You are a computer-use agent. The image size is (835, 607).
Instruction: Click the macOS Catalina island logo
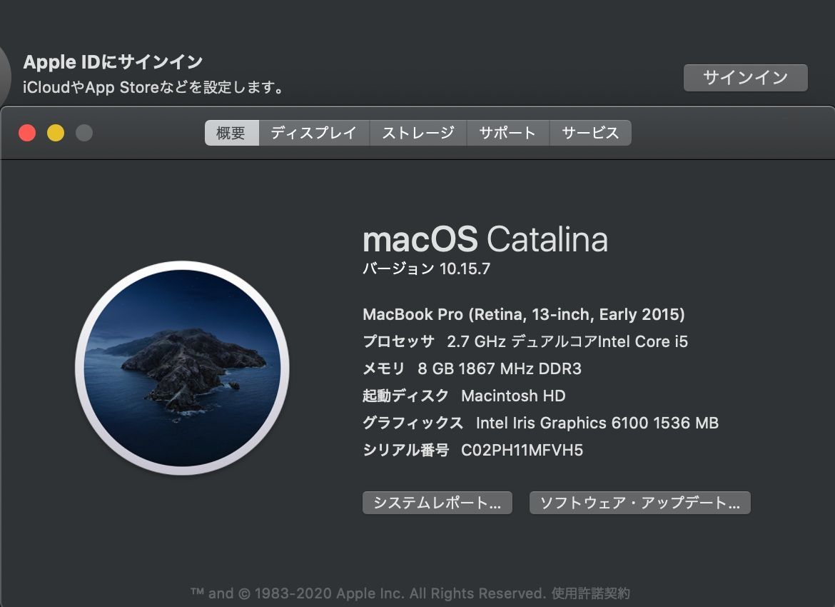[x=182, y=368]
